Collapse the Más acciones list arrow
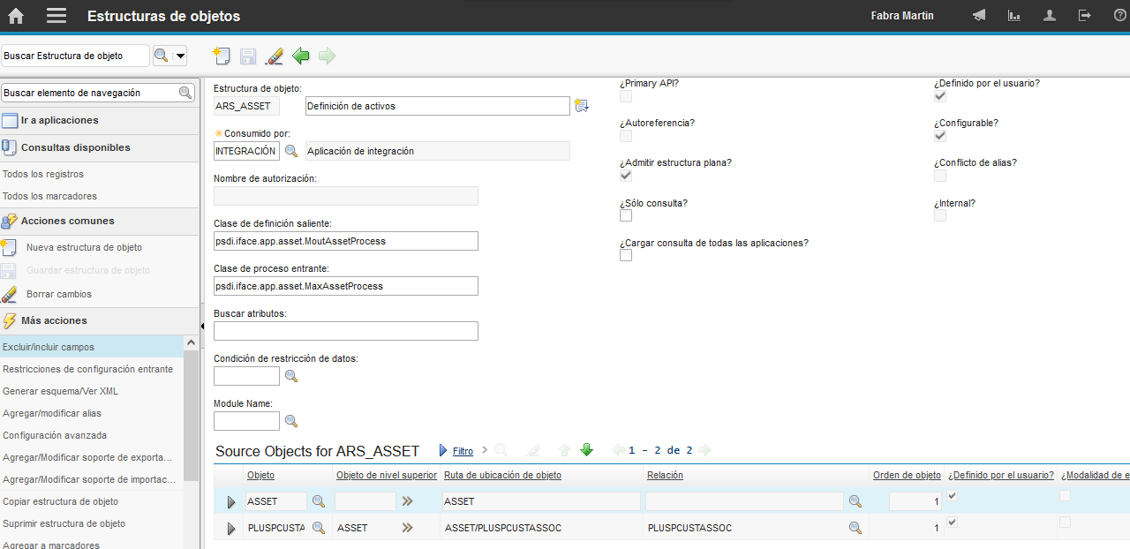The image size is (1130, 549). pos(191,342)
